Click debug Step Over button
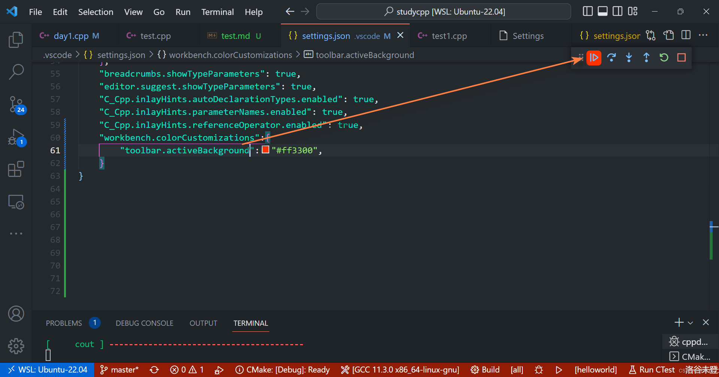 click(612, 58)
